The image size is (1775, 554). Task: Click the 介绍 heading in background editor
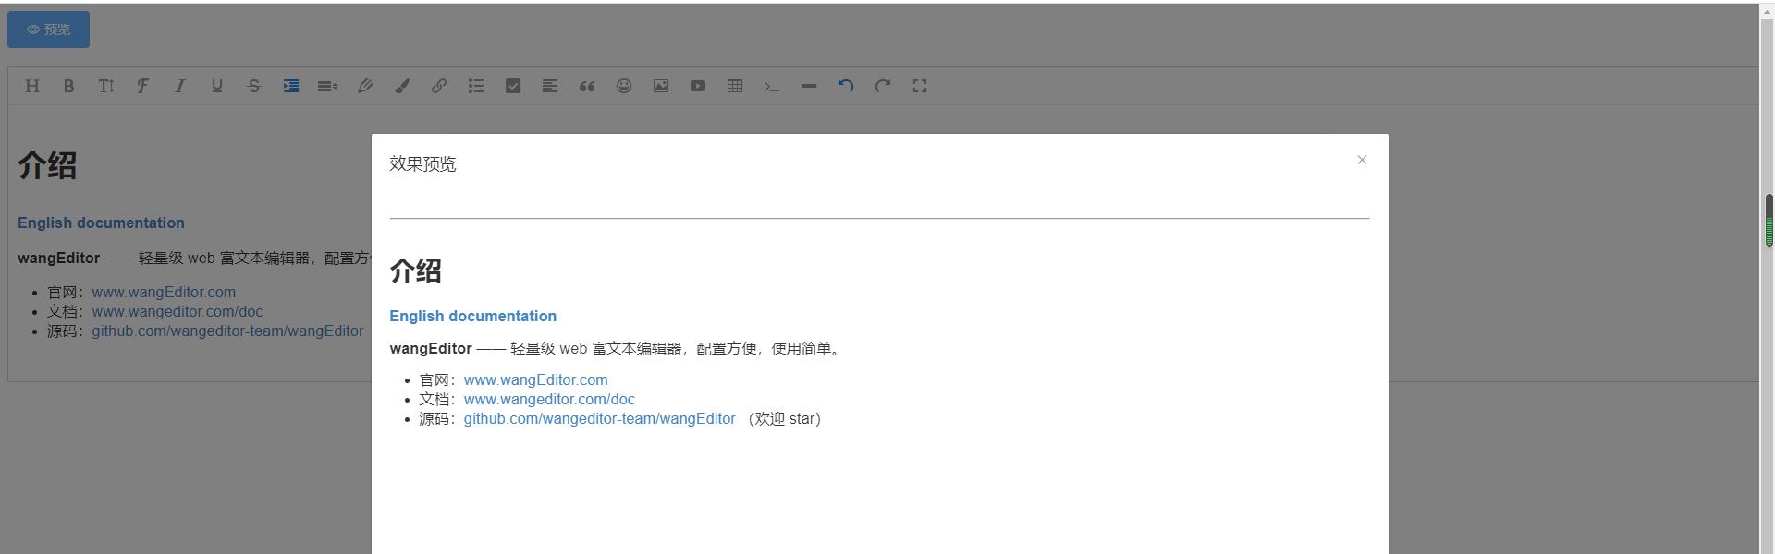tap(47, 165)
